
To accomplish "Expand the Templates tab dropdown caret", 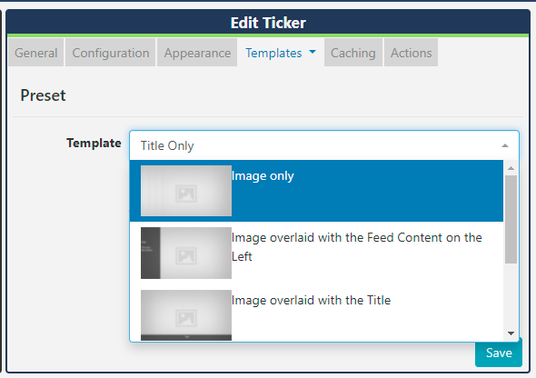I will [x=313, y=52].
